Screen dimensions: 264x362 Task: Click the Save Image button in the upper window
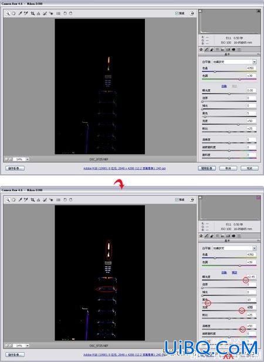click(x=15, y=168)
